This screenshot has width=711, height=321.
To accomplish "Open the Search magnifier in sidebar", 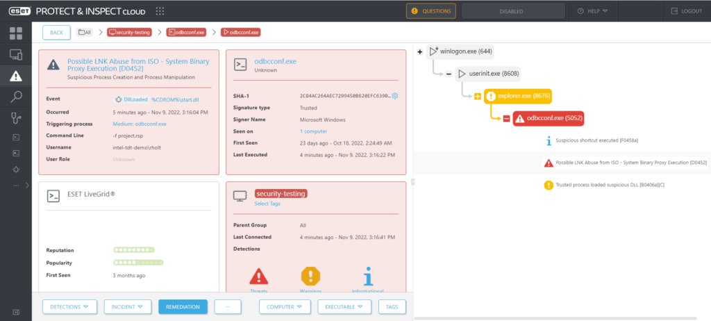I will (16, 98).
